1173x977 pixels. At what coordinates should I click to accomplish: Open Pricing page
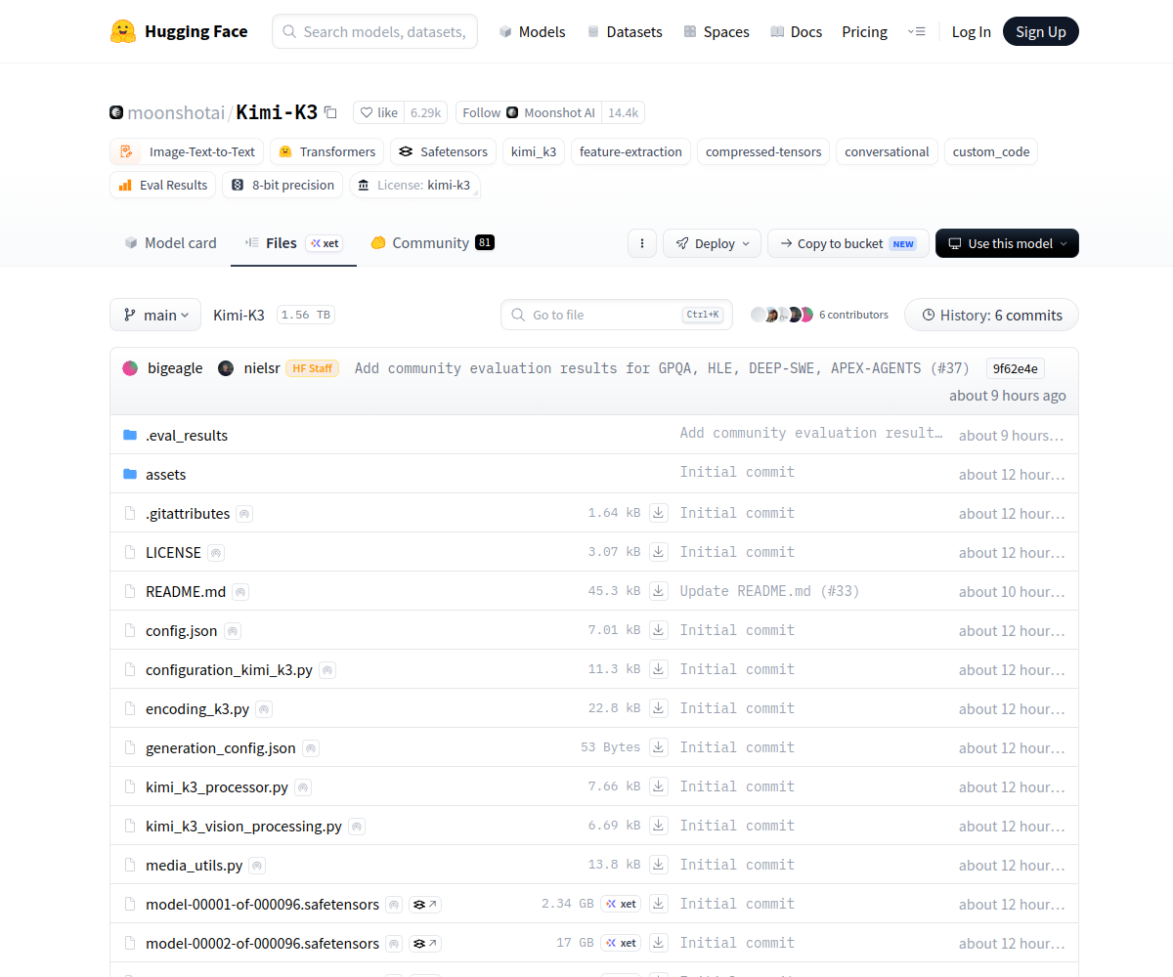864,31
